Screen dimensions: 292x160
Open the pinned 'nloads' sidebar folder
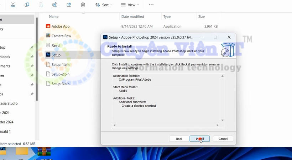(x=5, y=57)
